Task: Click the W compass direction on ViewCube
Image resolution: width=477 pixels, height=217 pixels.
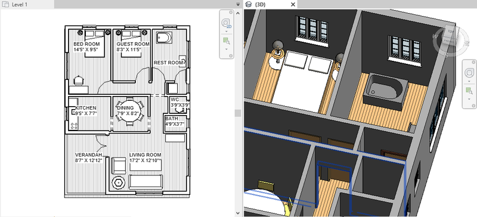Action: 435,36
